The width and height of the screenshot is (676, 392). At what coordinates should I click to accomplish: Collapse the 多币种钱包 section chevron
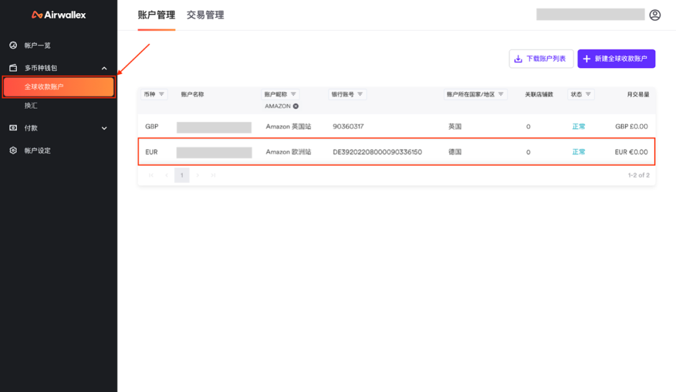coord(104,68)
